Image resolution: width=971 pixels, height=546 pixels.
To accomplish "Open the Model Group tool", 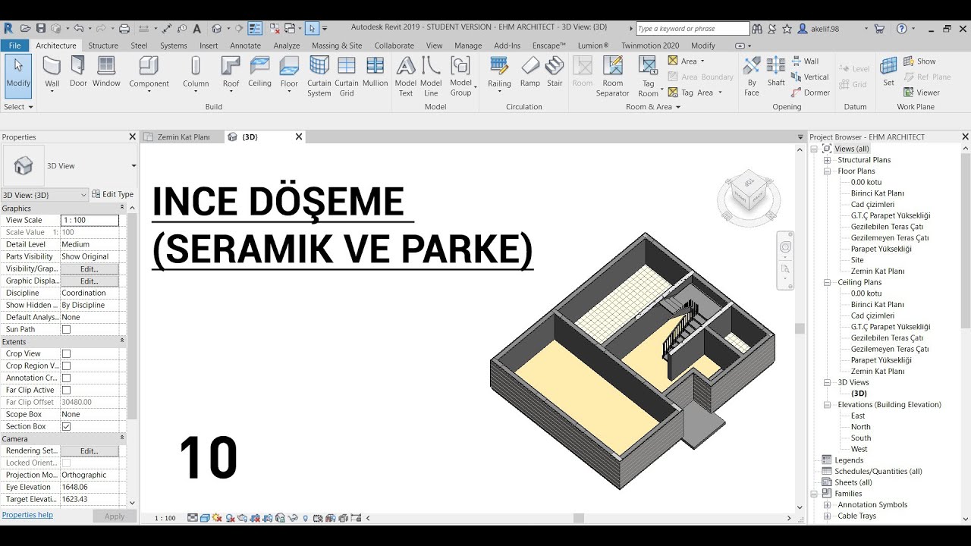I will click(461, 77).
